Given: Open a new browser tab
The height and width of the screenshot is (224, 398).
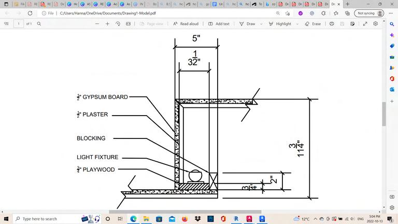Looking at the screenshot, I should (348, 4).
